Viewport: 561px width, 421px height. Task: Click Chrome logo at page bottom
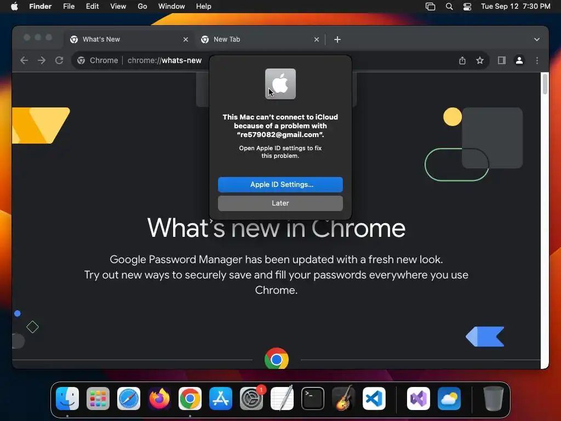click(277, 359)
